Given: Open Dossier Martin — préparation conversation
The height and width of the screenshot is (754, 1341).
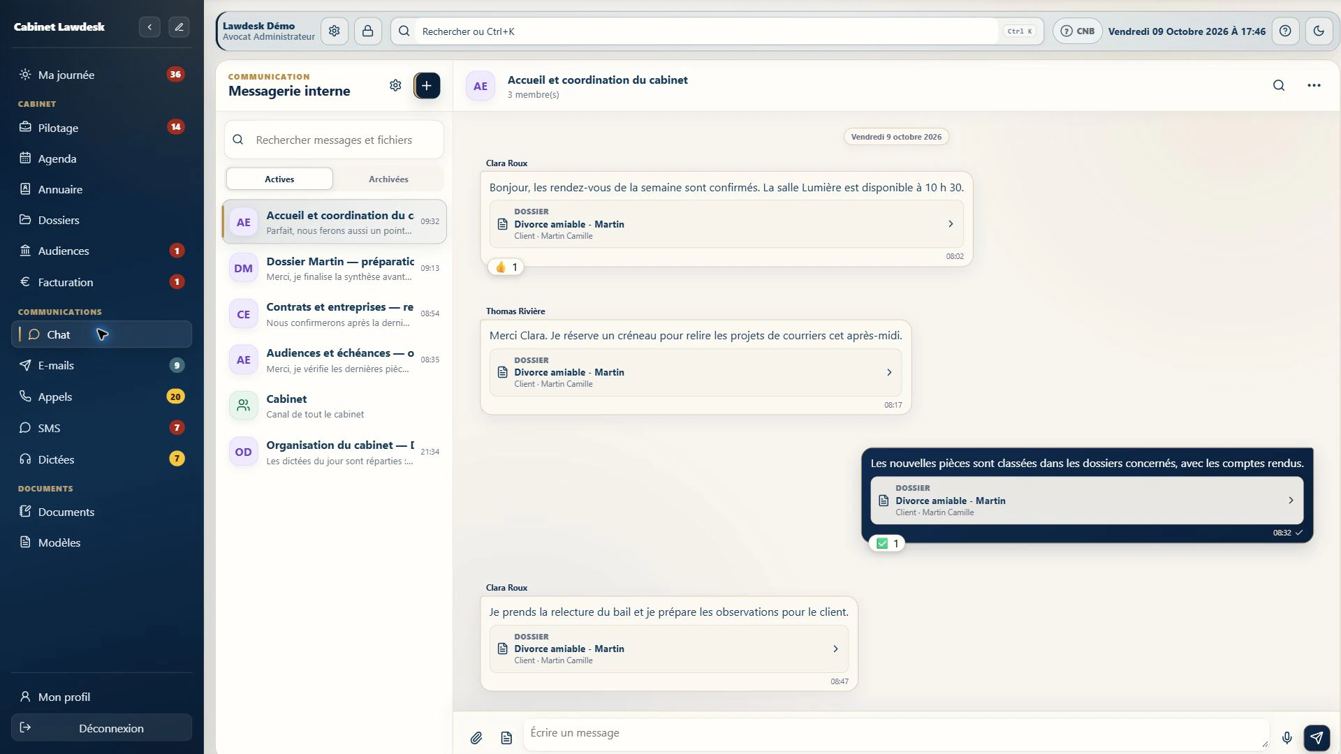Looking at the screenshot, I should click(335, 268).
